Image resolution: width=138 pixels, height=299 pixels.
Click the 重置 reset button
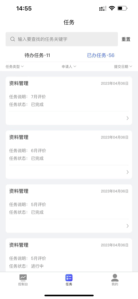(126, 39)
